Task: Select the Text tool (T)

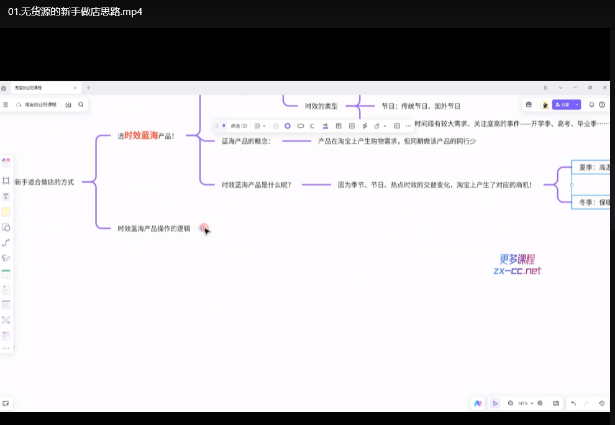Action: tap(6, 196)
